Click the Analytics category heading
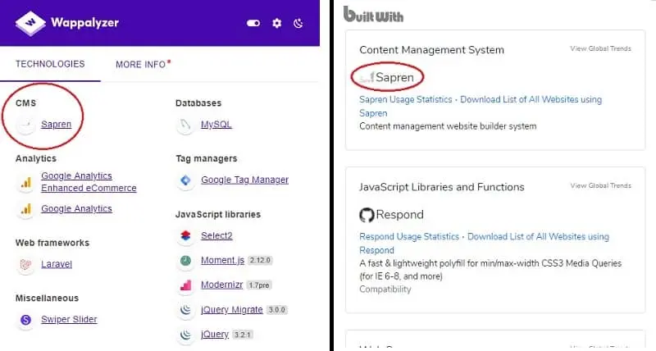The image size is (656, 351). (x=36, y=158)
